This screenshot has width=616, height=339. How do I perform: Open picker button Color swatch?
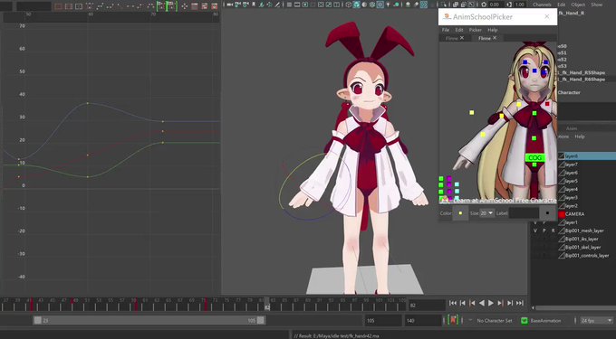tap(460, 213)
